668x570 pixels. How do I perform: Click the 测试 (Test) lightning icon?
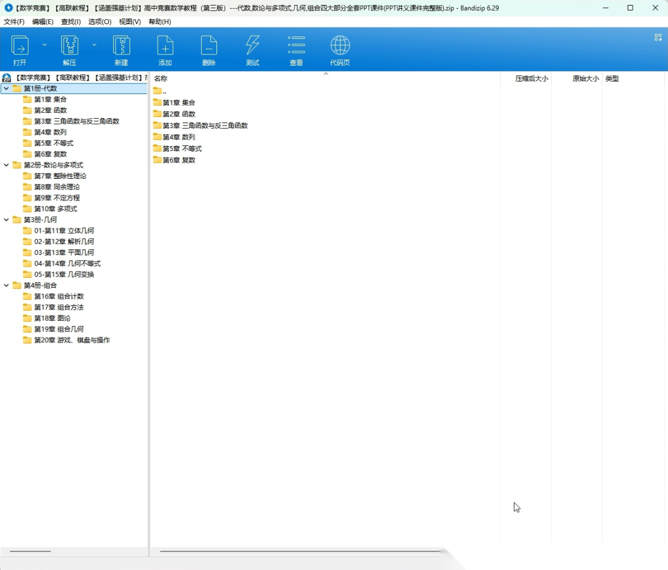coord(252,46)
